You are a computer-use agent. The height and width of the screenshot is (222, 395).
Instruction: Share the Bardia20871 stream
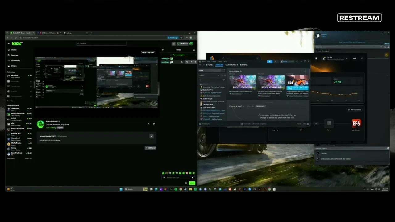(148, 124)
